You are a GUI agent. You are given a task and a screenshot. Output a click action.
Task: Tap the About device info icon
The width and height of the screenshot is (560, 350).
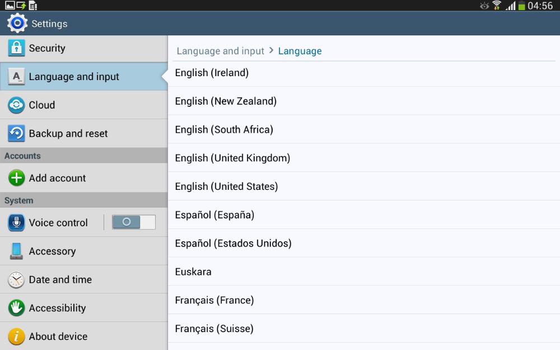coord(16,336)
